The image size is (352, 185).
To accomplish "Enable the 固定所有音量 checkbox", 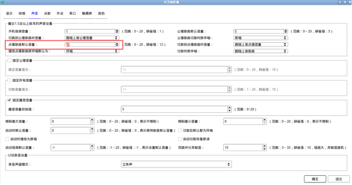I will (9, 80).
